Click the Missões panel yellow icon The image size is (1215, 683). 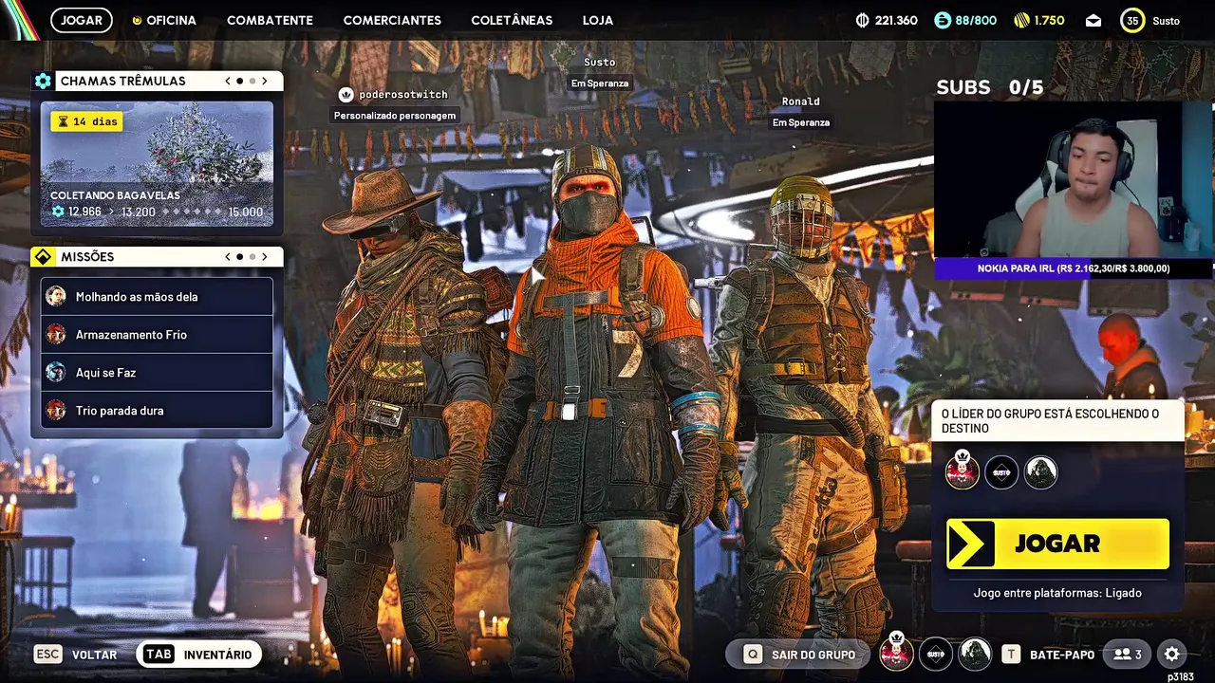43,256
